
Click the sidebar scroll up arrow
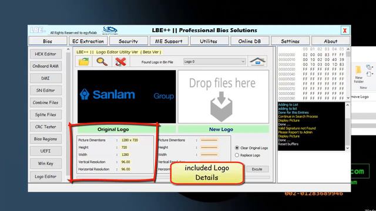(68, 49)
